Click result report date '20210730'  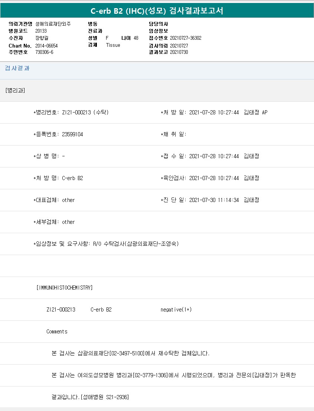click(179, 52)
